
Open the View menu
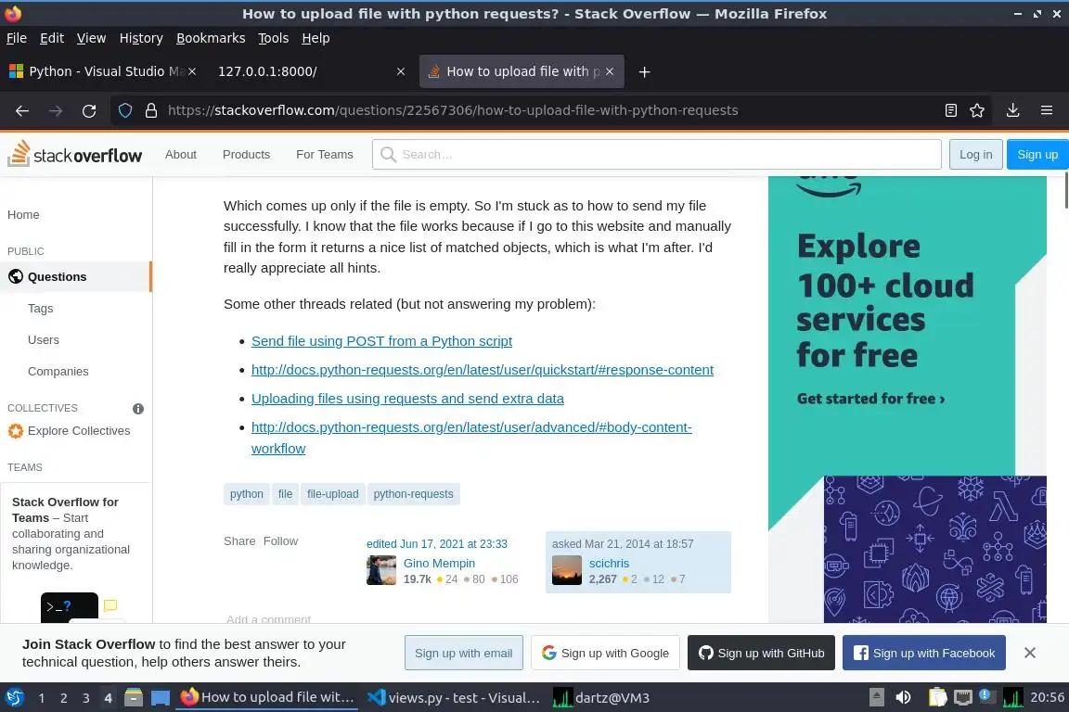(91, 38)
